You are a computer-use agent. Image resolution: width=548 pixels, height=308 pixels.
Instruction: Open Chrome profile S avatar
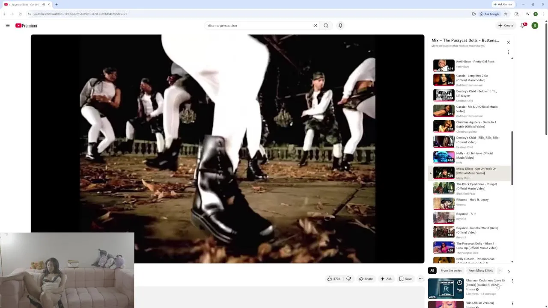pos(536,14)
